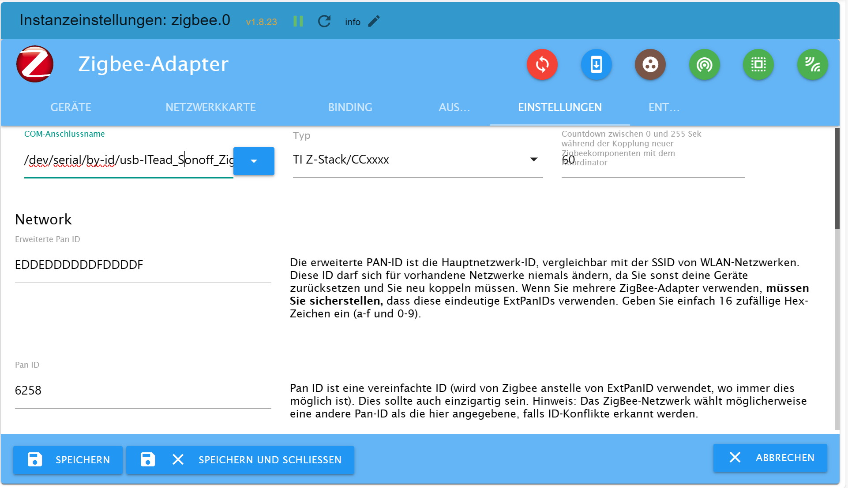Restart the instance with the reload icon
The image size is (848, 488).
click(324, 21)
